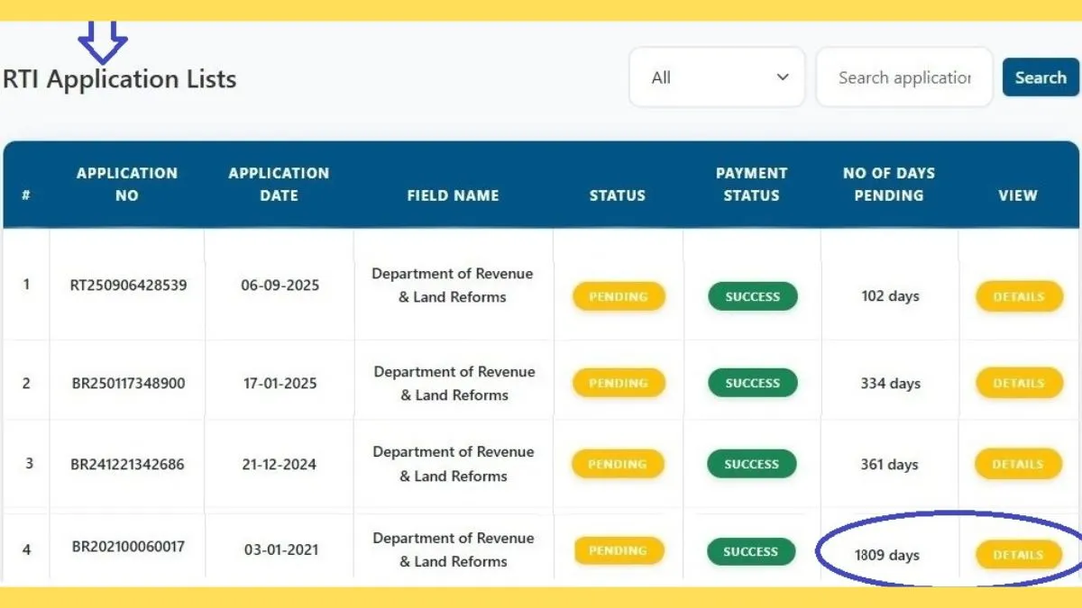Image resolution: width=1082 pixels, height=608 pixels.
Task: Select application number BR202100060017
Action: point(128,546)
